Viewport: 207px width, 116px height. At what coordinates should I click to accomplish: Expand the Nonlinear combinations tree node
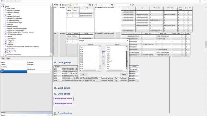4,55
